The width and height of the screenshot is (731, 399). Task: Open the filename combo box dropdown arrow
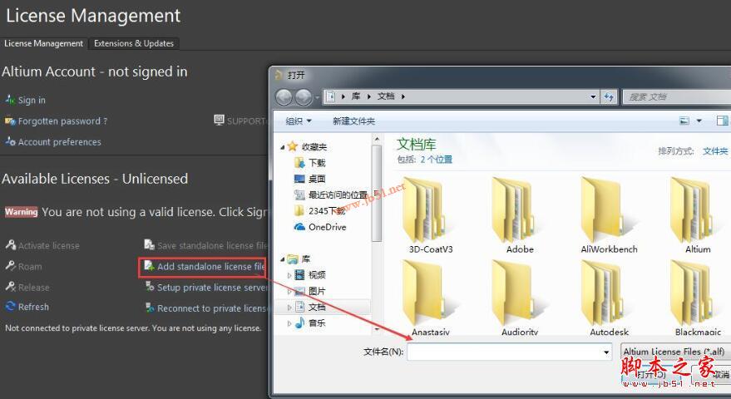point(605,352)
